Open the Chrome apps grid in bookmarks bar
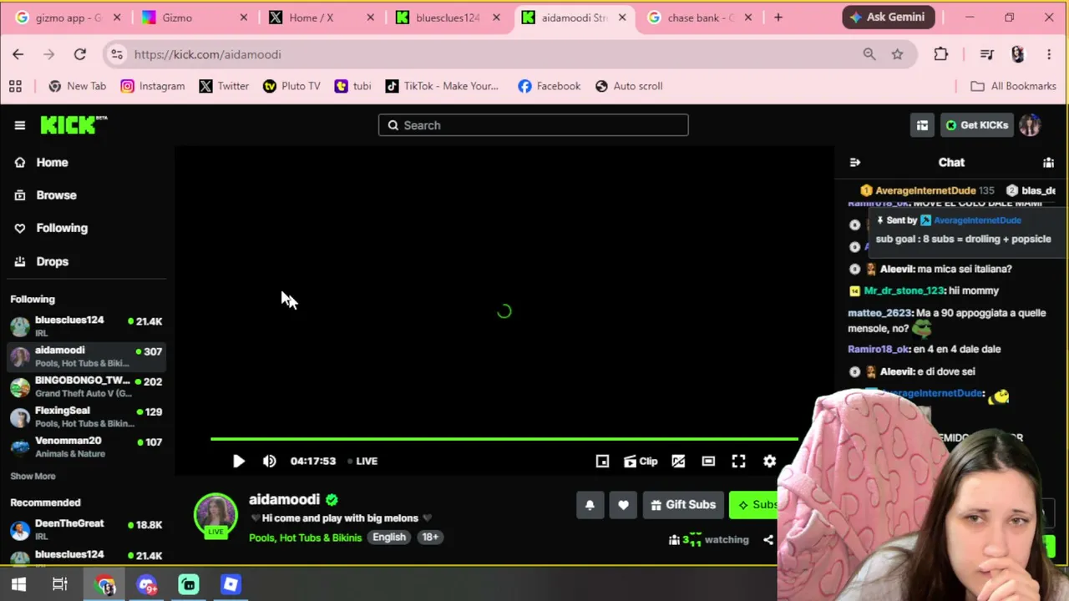The width and height of the screenshot is (1069, 601). coord(15,86)
